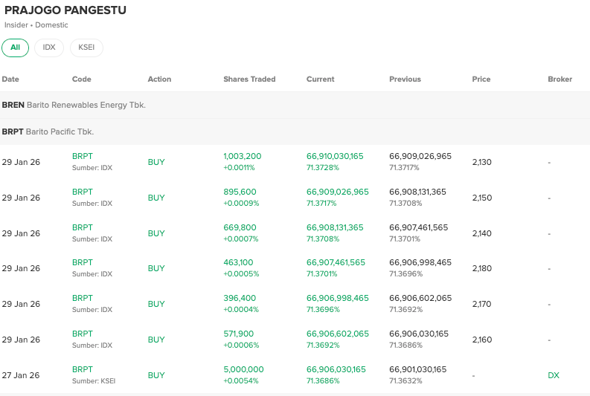Select the All filter tab

[x=15, y=48]
